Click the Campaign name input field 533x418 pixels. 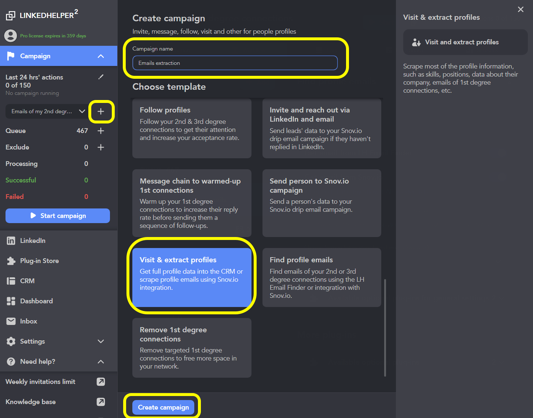click(x=235, y=63)
